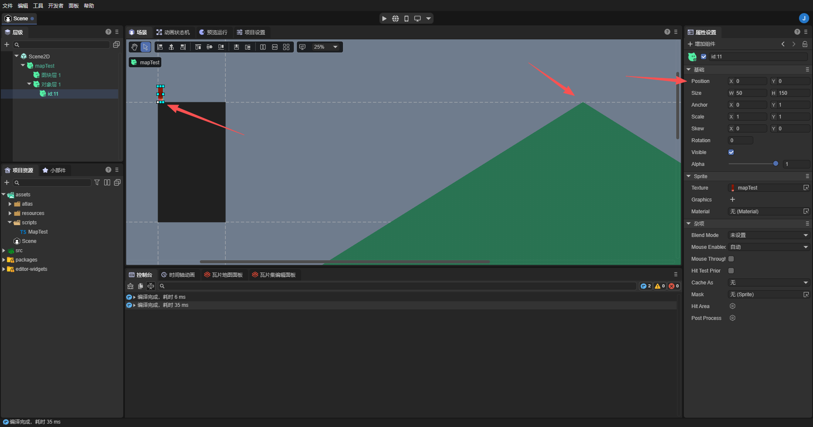
Task: Open the Blend Mode dropdown
Action: click(x=769, y=235)
